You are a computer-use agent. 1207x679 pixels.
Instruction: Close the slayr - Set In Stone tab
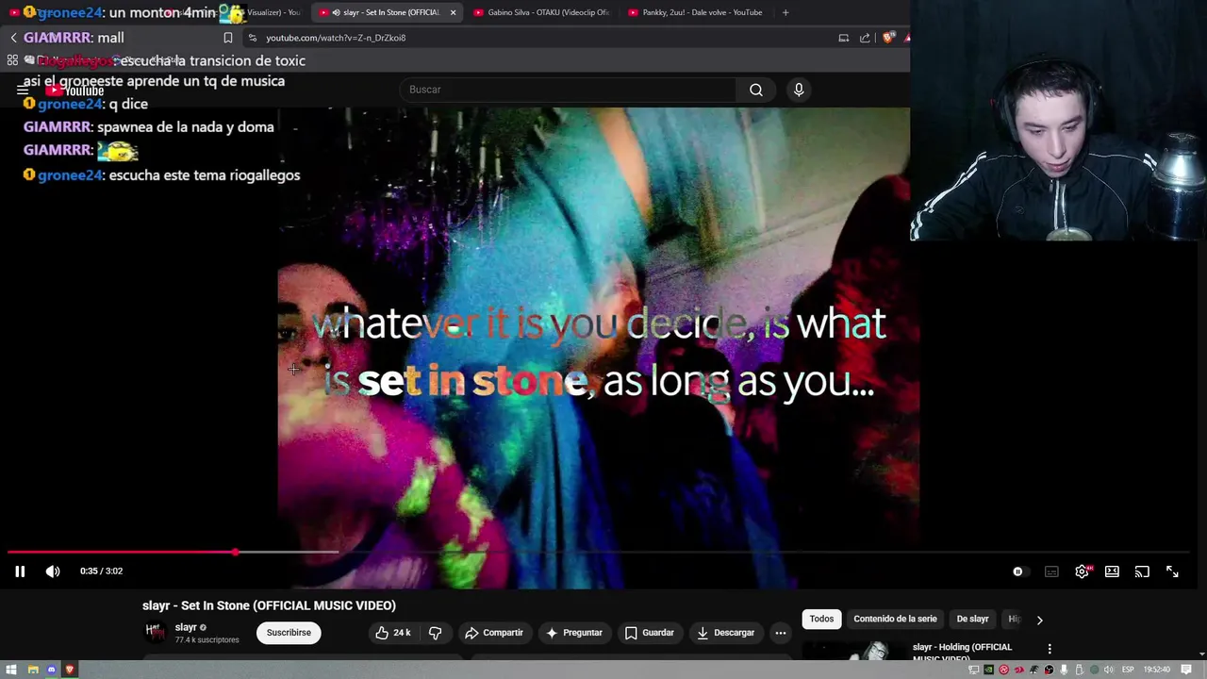point(453,12)
